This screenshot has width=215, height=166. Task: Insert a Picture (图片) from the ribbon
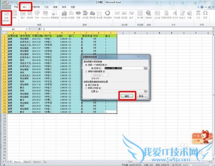[x=23, y=15]
